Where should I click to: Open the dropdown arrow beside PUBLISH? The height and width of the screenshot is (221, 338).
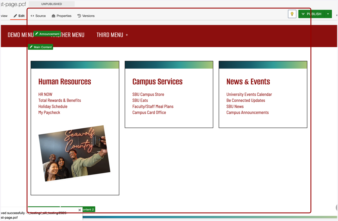coord(328,14)
